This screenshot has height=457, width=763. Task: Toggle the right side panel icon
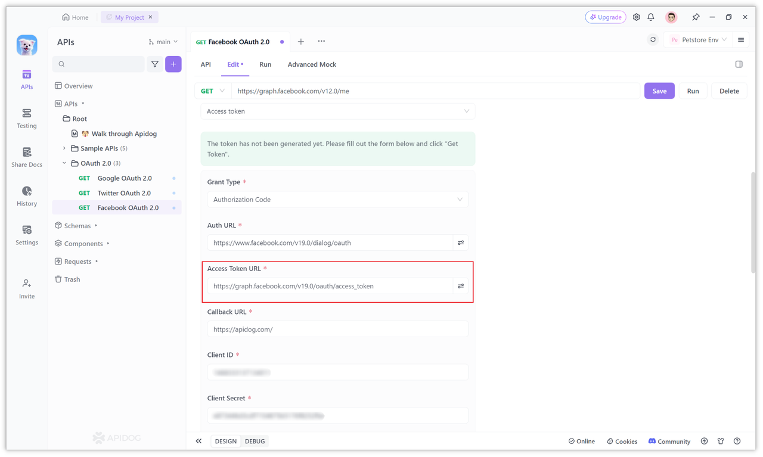739,64
